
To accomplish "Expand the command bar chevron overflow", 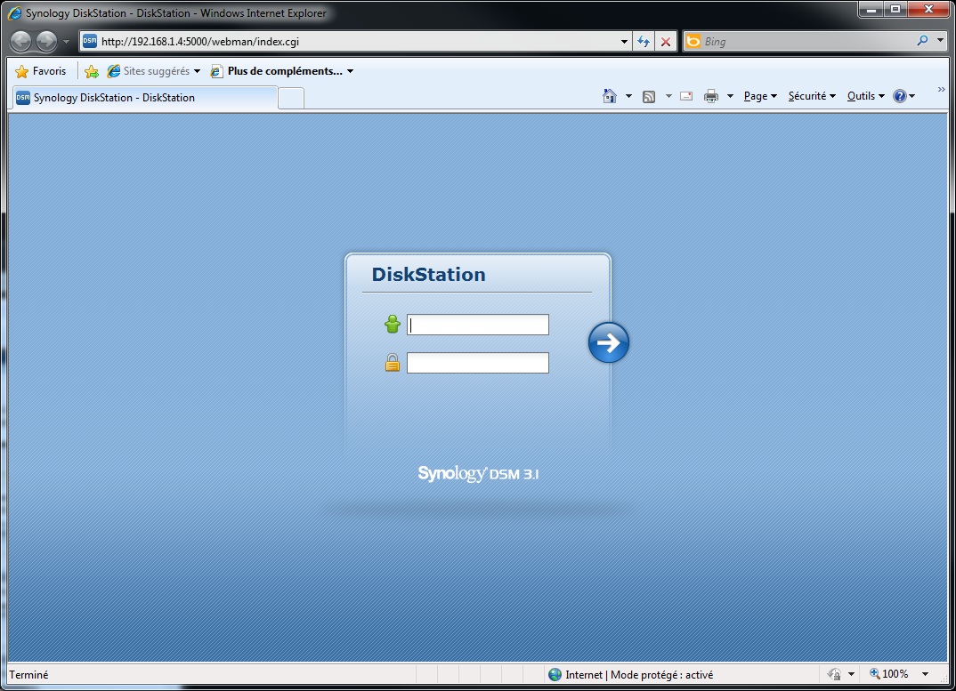I will click(942, 90).
